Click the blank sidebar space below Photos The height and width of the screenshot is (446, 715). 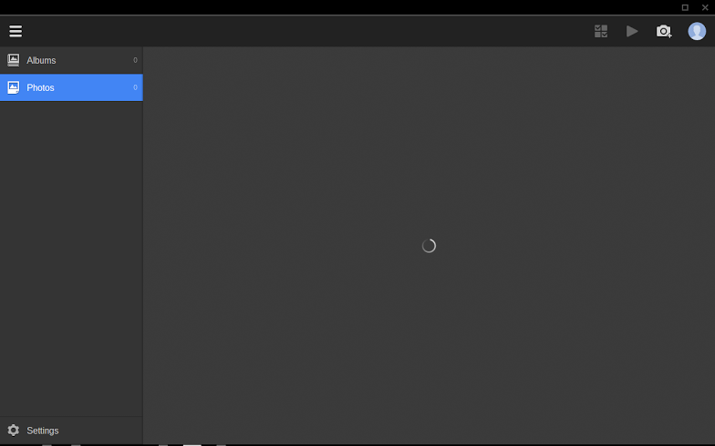(71, 258)
